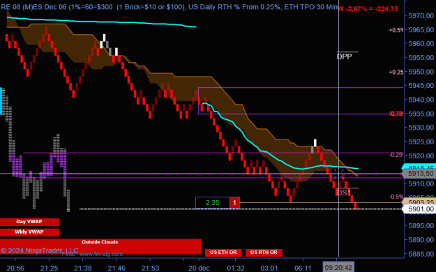Click the 21:38 time axis label
The image size is (436, 272).
(x=83, y=268)
